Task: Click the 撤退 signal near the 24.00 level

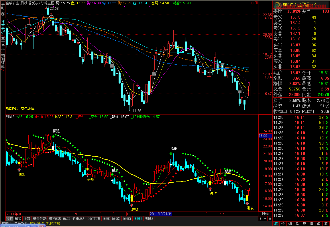Action: tap(56, 131)
